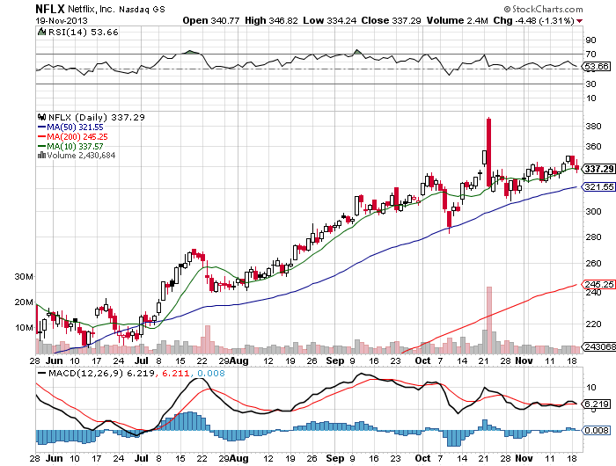Click the volume bars icon beside Volume 2,430,684
616x466 pixels.
41,155
